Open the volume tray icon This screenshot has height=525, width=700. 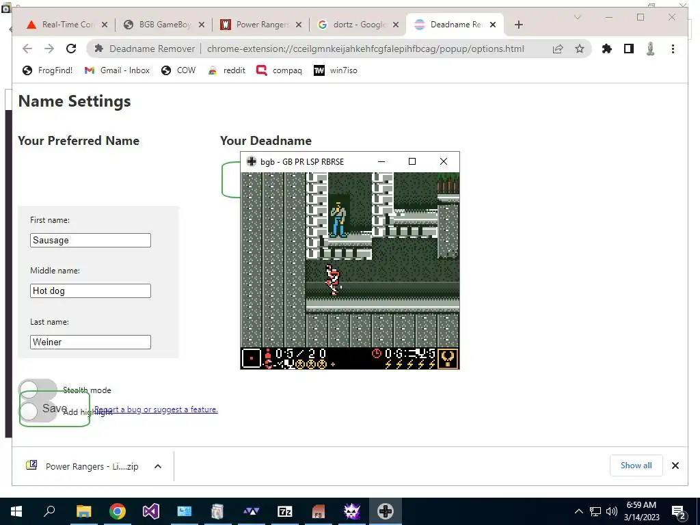click(612, 511)
